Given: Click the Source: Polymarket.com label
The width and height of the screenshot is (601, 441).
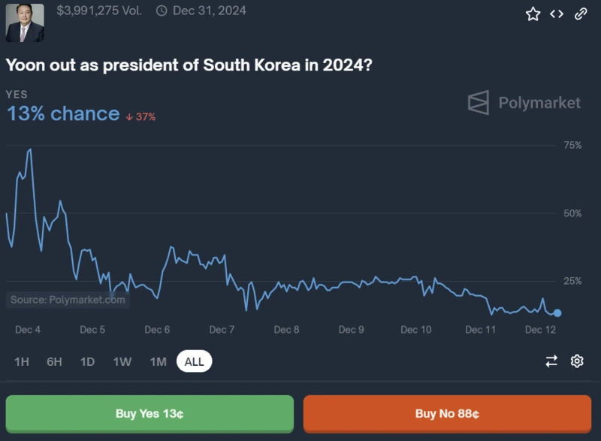Looking at the screenshot, I should tap(68, 300).
